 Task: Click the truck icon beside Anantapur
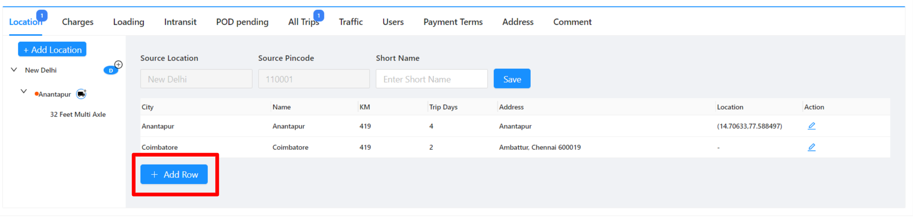coord(81,94)
